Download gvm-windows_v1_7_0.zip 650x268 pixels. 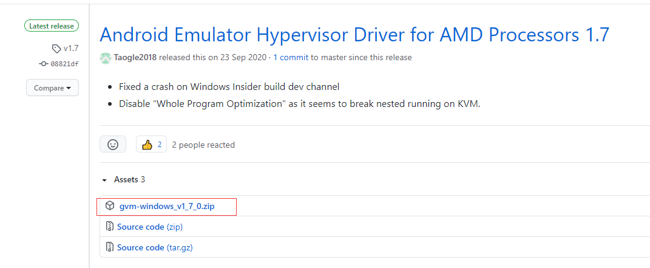(x=167, y=206)
